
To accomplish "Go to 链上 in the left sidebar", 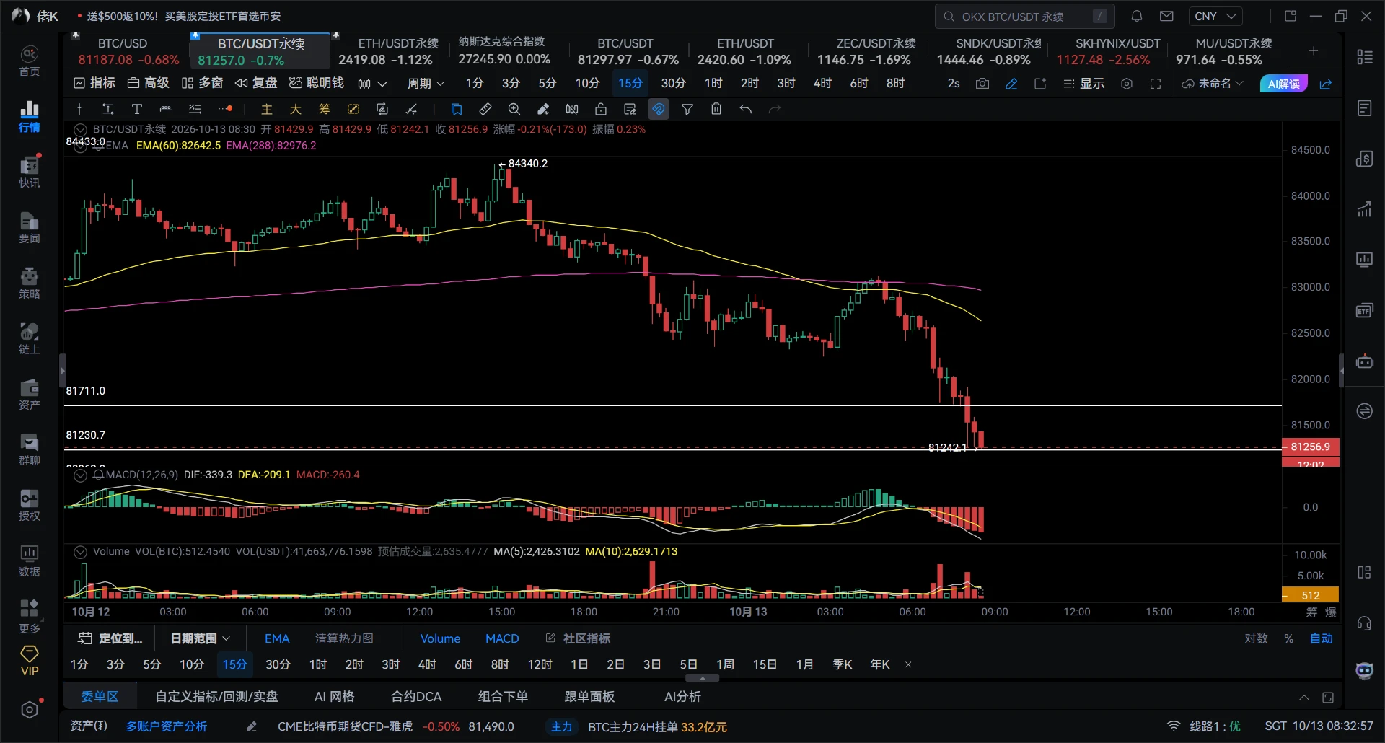I will point(30,338).
